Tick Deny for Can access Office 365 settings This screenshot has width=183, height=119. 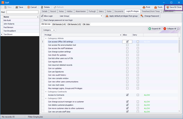pyautogui.click(x=138, y=42)
